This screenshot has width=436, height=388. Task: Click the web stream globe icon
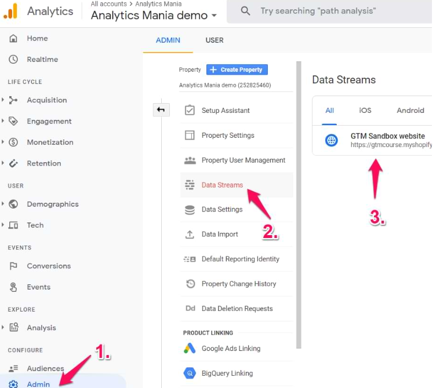[x=331, y=140]
